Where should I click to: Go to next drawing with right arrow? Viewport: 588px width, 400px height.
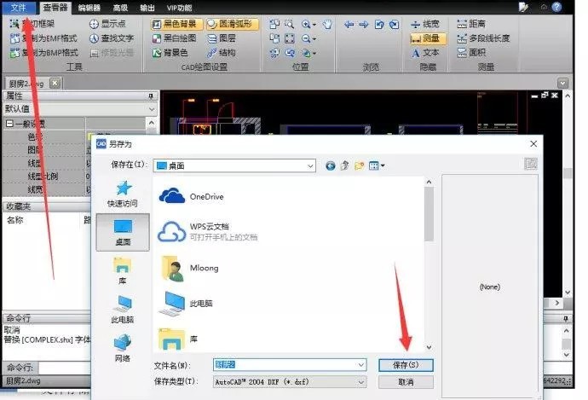pos(364,25)
